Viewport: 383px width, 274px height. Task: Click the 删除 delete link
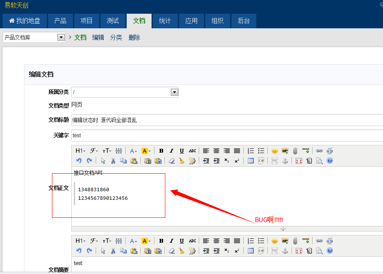[x=134, y=37]
